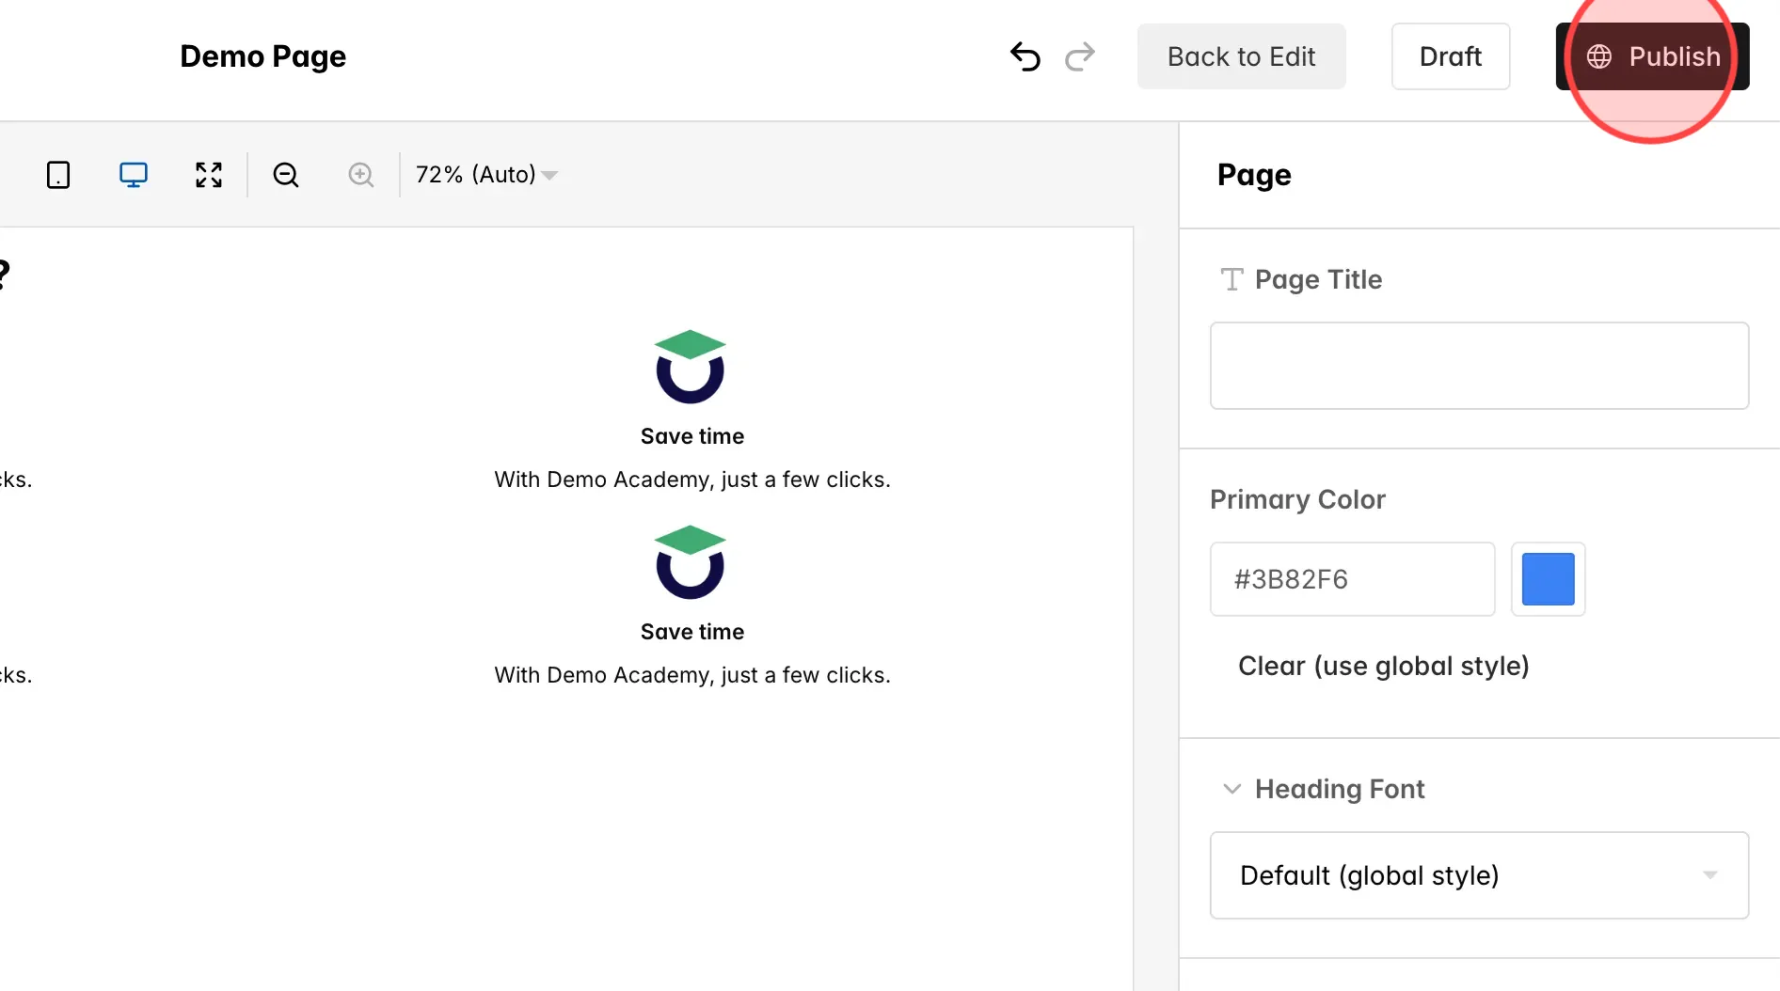Select the second Save time heading text

[692, 632]
